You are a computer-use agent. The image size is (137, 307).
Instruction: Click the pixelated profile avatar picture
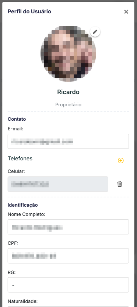tap(68, 54)
